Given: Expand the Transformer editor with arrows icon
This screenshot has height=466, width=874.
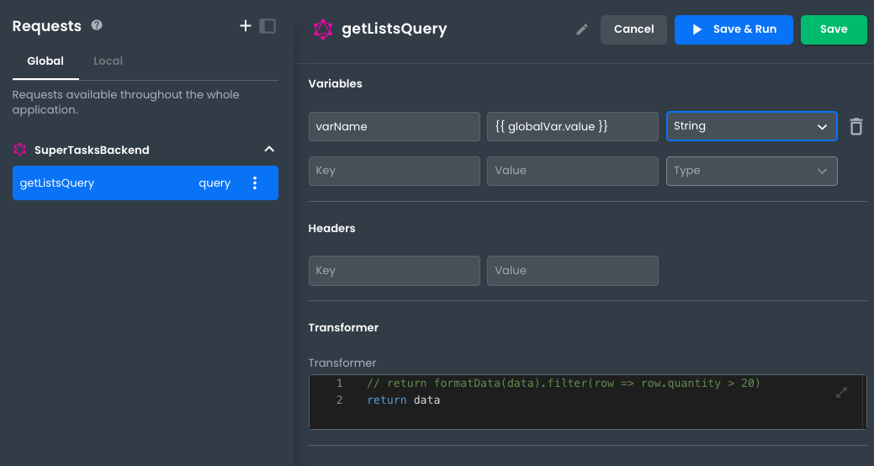Looking at the screenshot, I should 841,392.
